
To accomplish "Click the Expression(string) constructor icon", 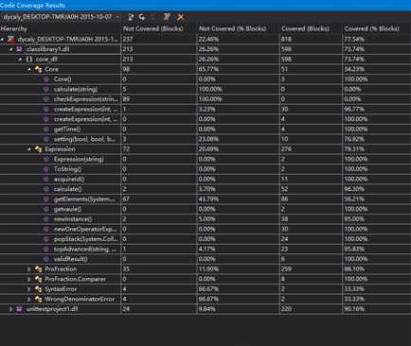I will pos(46,159).
